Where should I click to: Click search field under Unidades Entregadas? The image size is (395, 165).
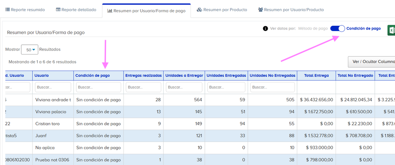coord(226,87)
